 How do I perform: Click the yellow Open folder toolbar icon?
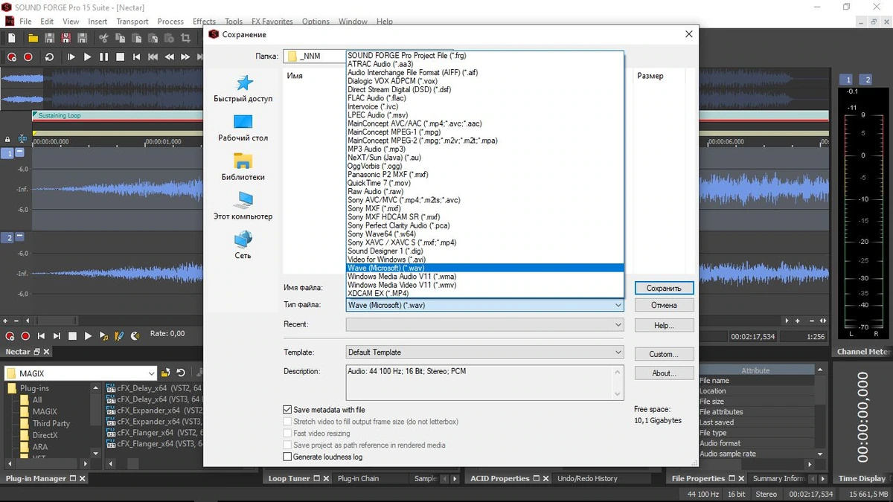[33, 37]
